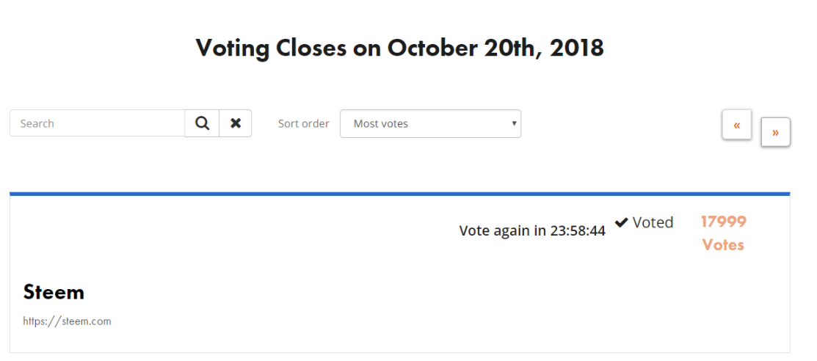Screen dimensions: 817x361
Task: Click the 23:58:44 countdown timer digits
Action: (578, 230)
